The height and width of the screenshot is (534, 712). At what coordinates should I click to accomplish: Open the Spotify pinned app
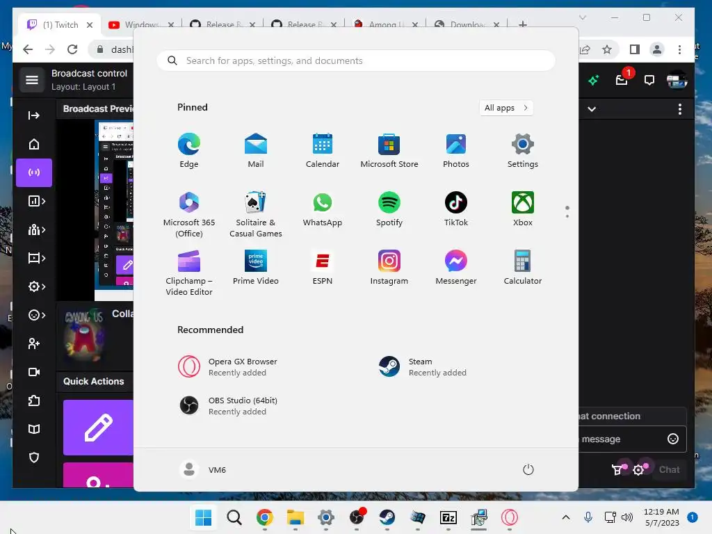pyautogui.click(x=389, y=209)
